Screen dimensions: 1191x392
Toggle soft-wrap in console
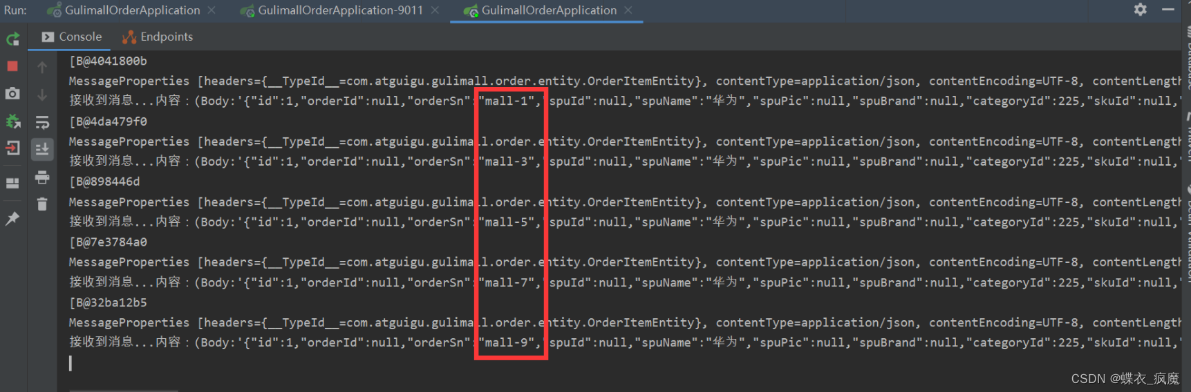42,123
